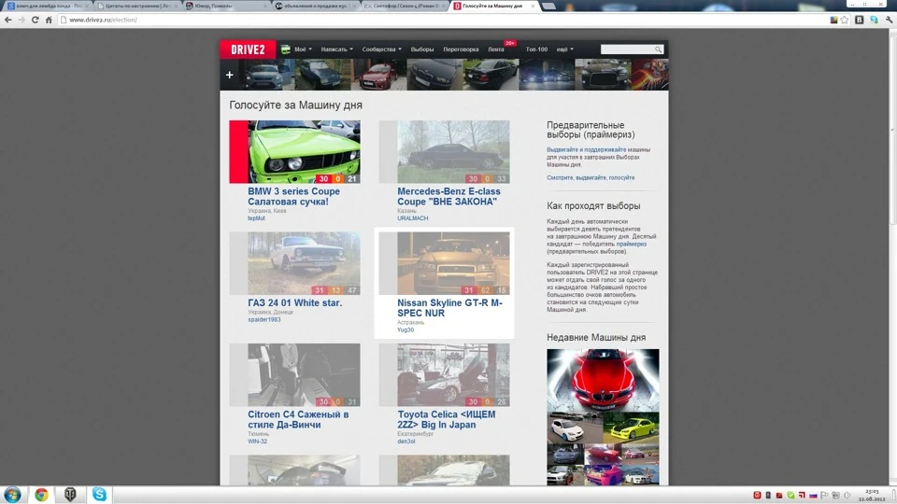Open user profile link WIN-32

click(258, 441)
